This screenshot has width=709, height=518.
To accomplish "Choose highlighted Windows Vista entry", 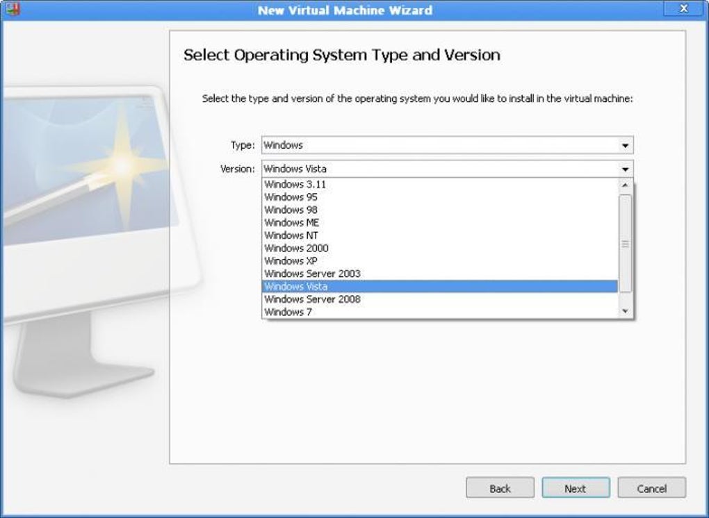I will [440, 286].
